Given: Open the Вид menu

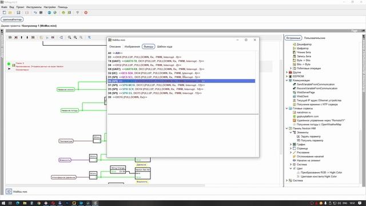Looking at the screenshot, I should coord(11,7).
